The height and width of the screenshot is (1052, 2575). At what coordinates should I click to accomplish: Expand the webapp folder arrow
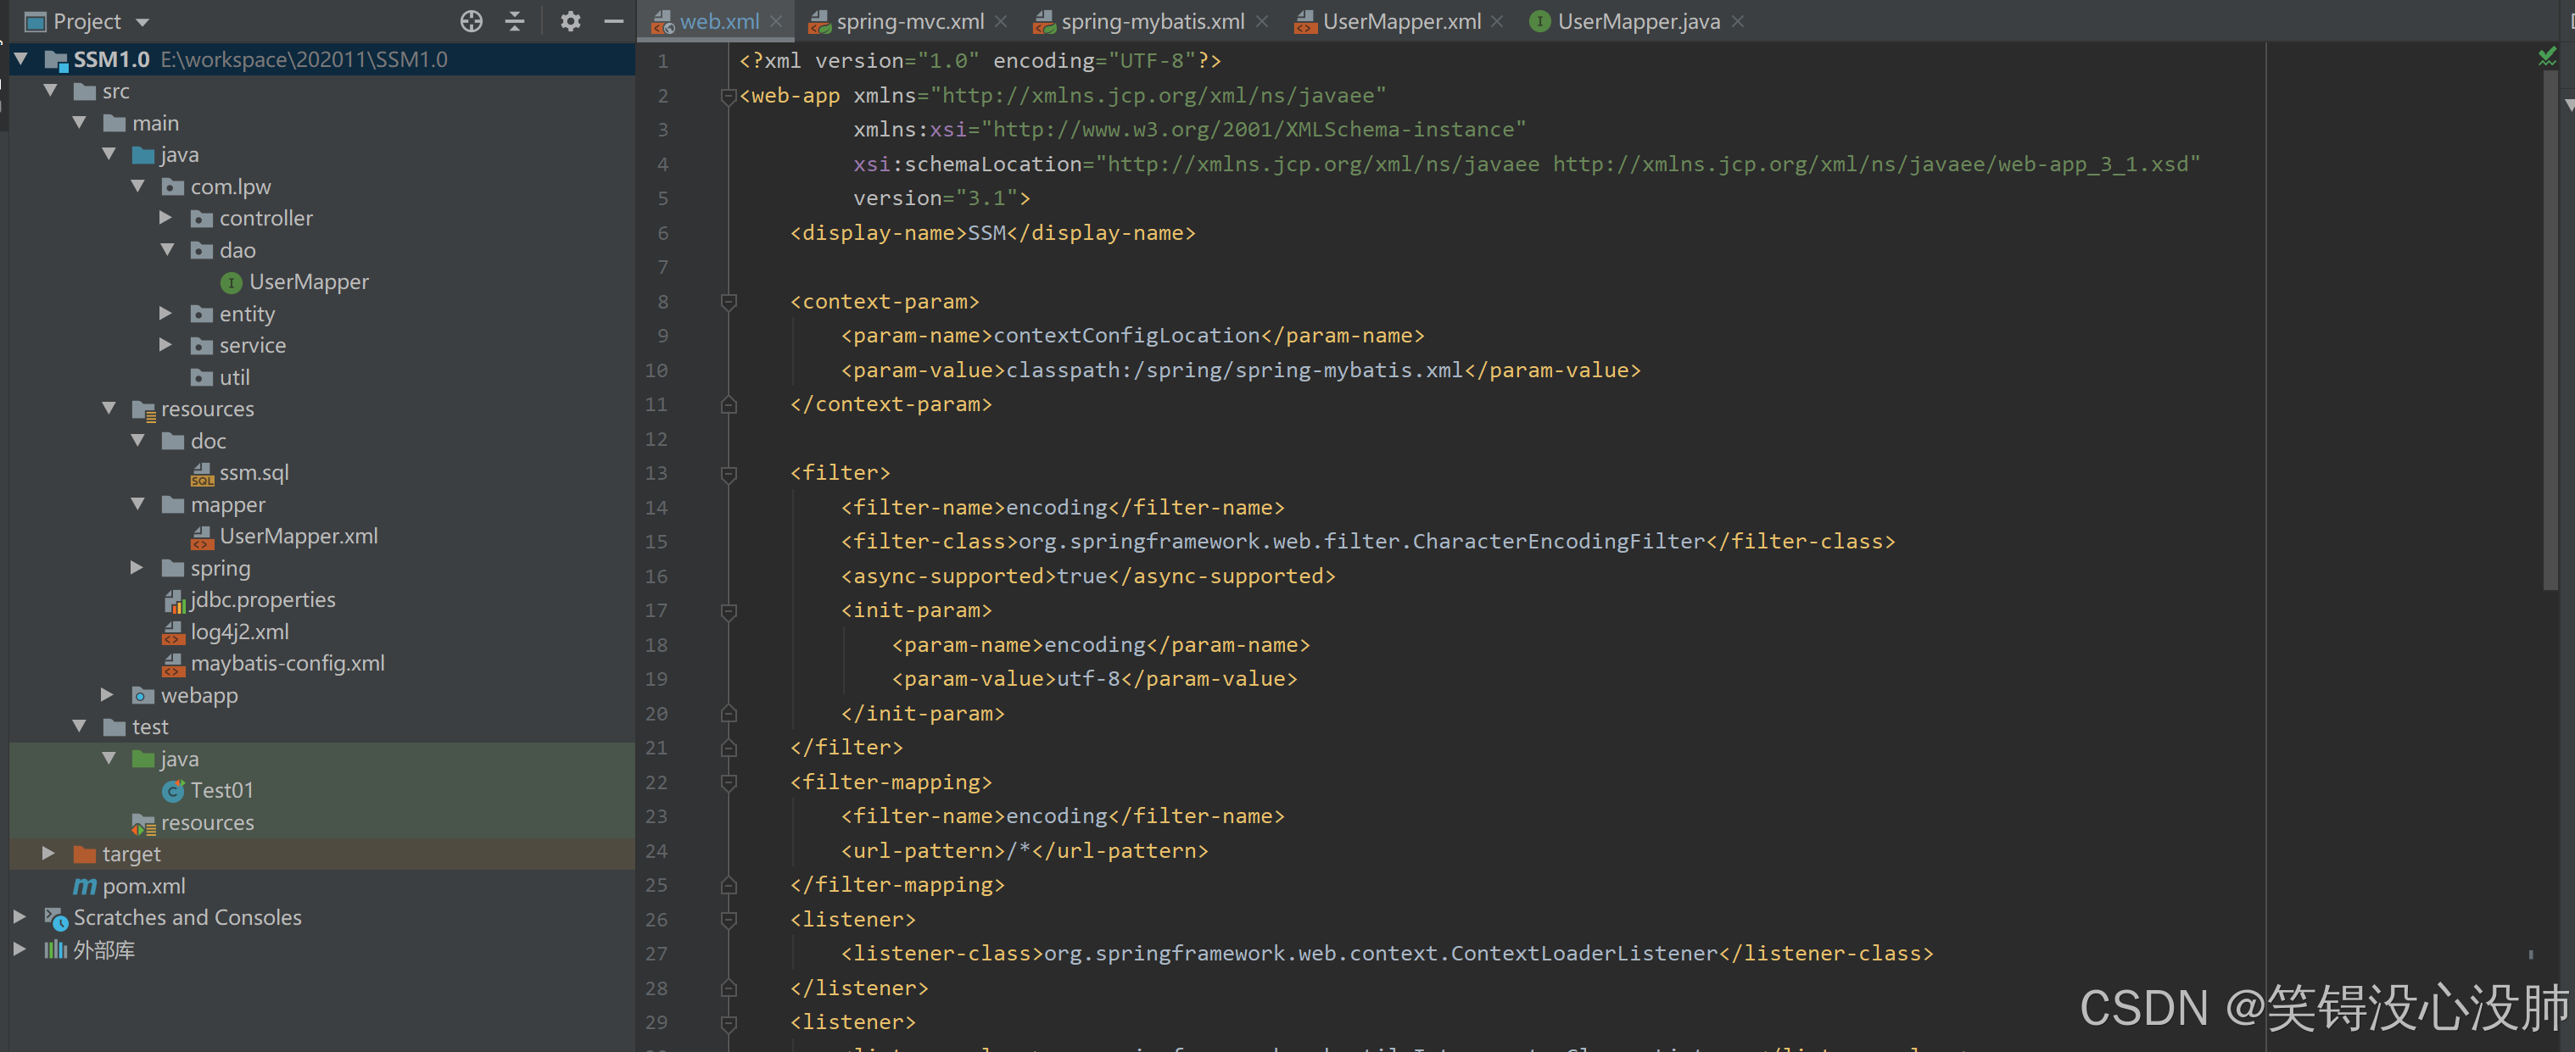point(107,694)
